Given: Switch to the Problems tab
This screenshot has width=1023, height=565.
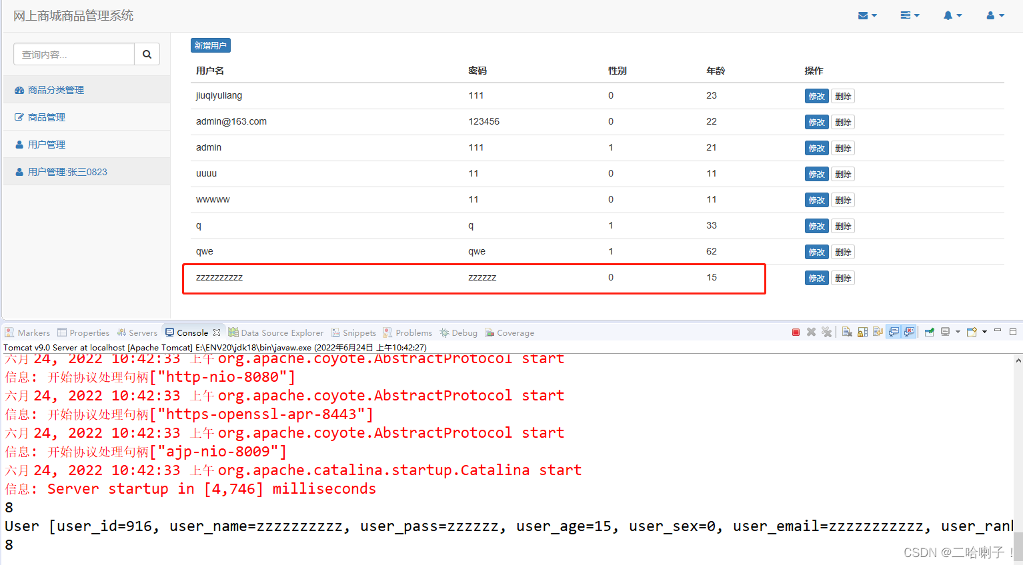Looking at the screenshot, I should tap(407, 332).
